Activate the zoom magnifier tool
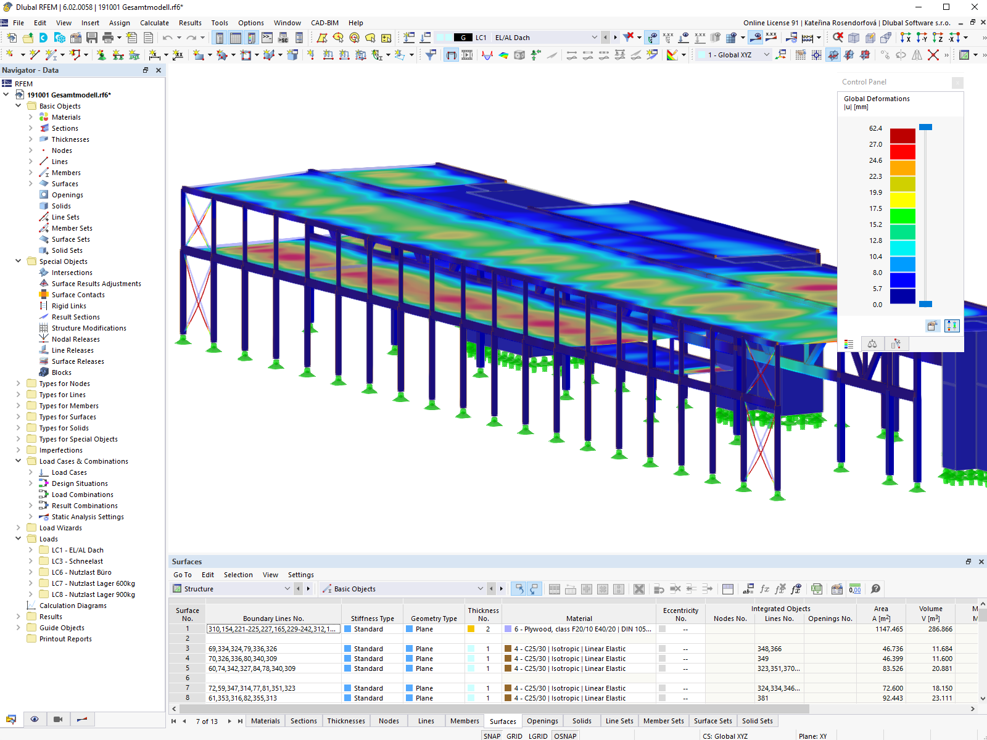987x740 pixels. click(x=838, y=38)
